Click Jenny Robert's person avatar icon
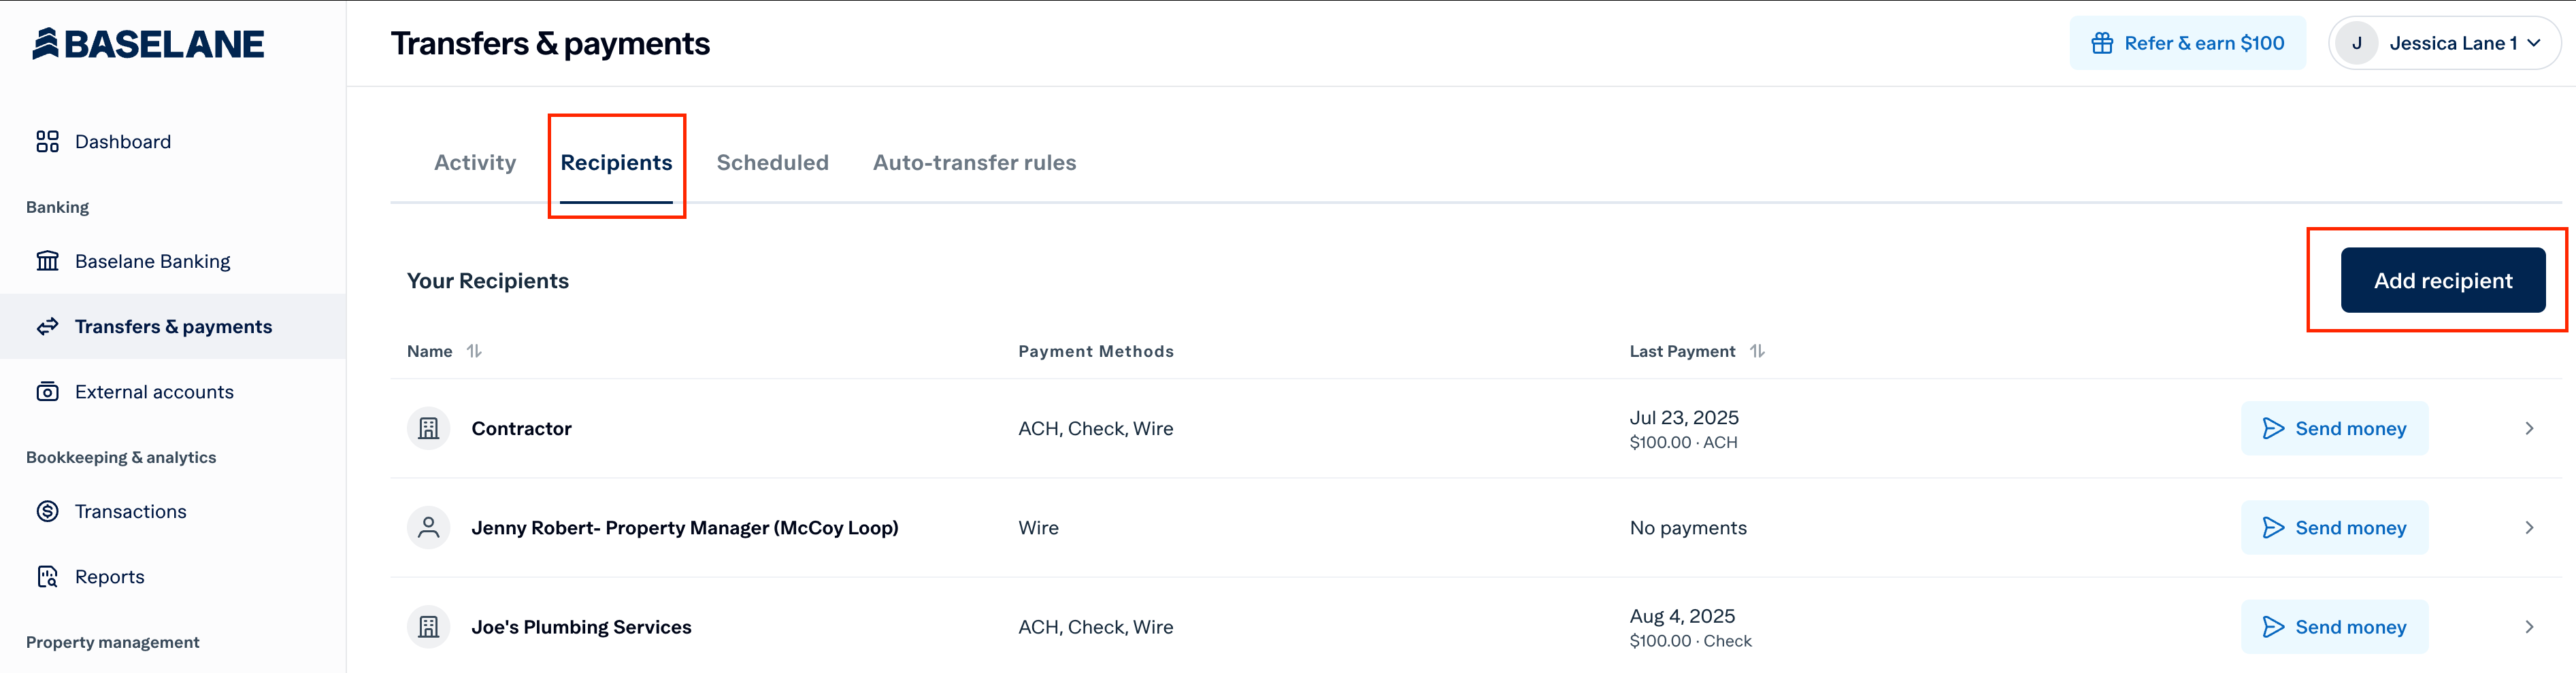 (x=428, y=528)
